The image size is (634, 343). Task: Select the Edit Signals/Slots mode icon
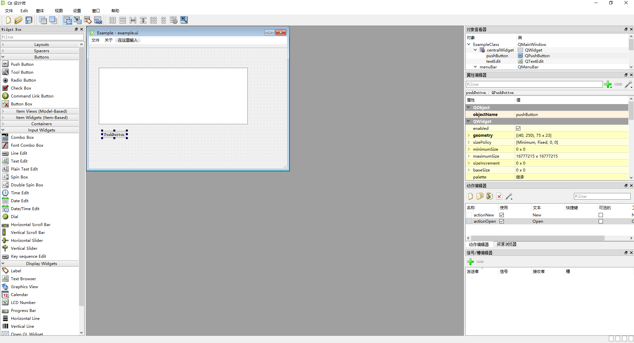pyautogui.click(x=78, y=20)
